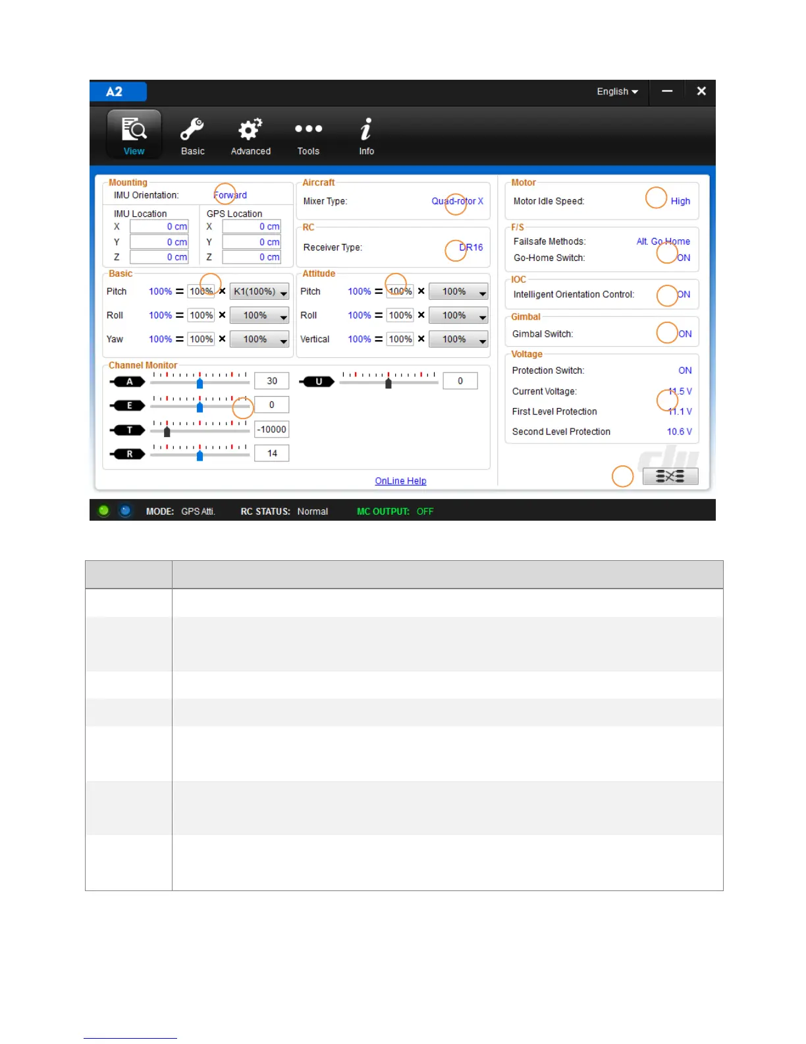Click channel T slider handle
This screenshot has width=806, height=1044.
(167, 432)
